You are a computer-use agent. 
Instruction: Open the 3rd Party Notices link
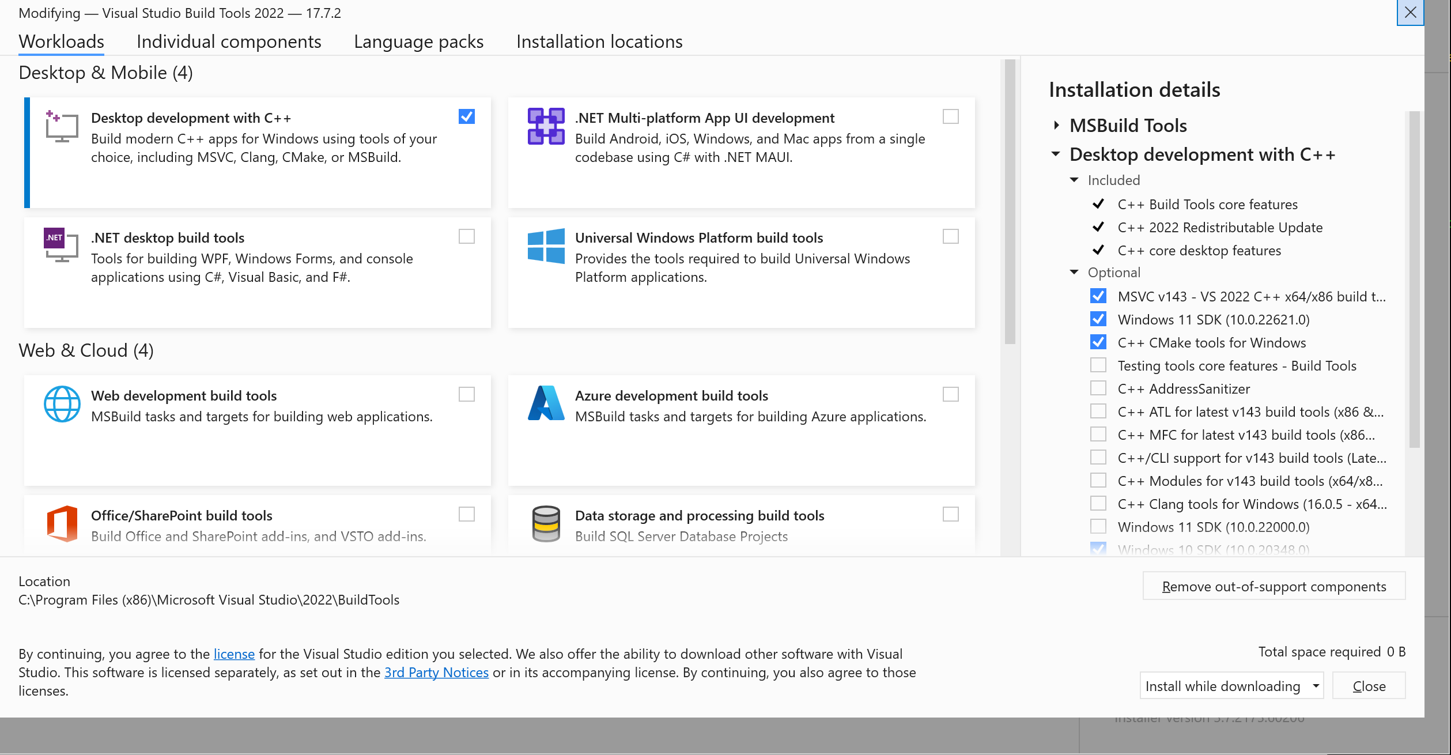436,672
